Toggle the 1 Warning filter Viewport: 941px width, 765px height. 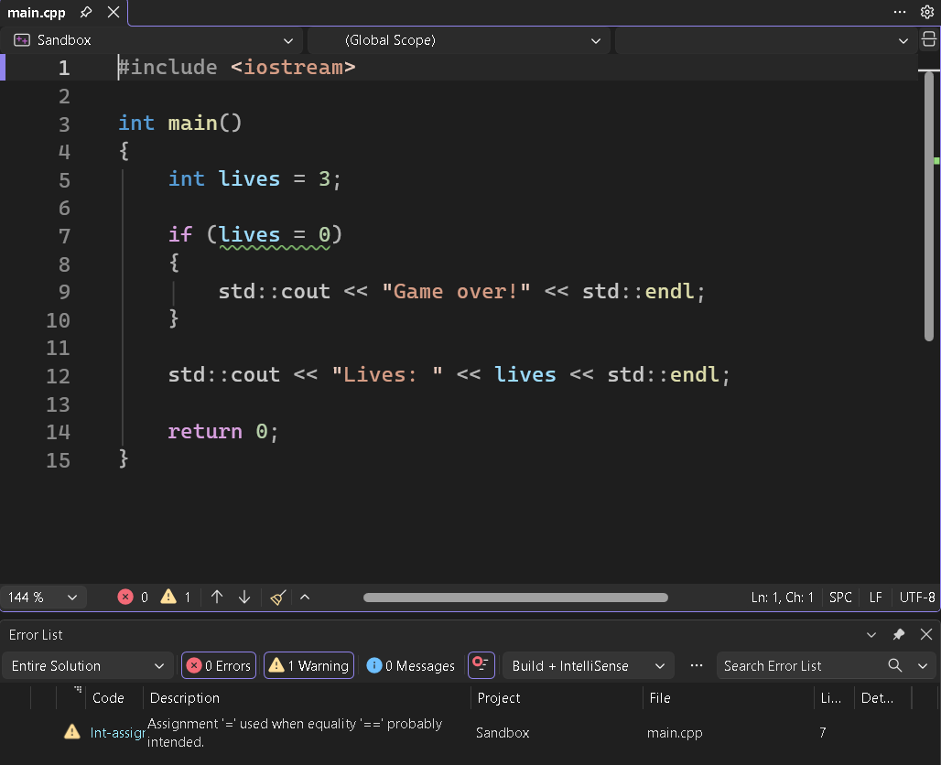pos(309,665)
